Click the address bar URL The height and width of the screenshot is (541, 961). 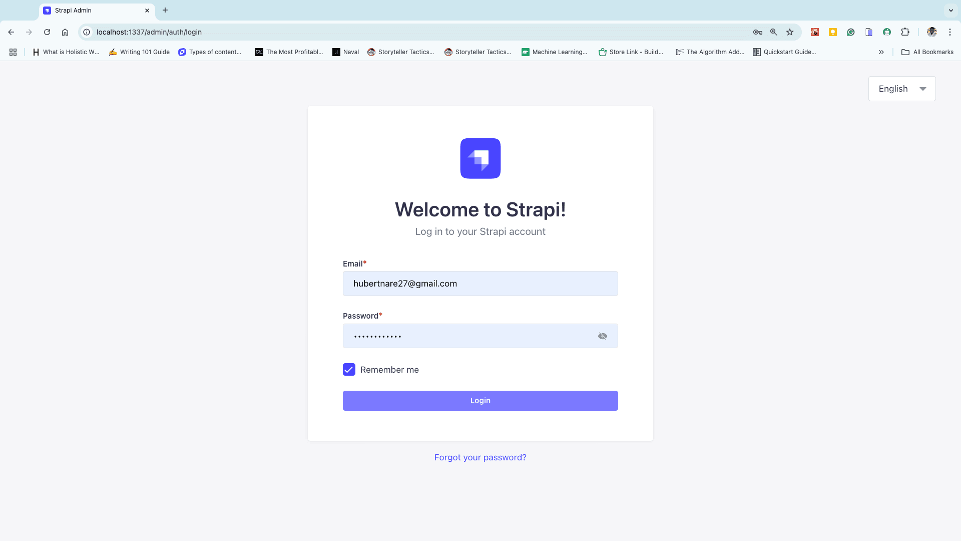[x=149, y=32]
